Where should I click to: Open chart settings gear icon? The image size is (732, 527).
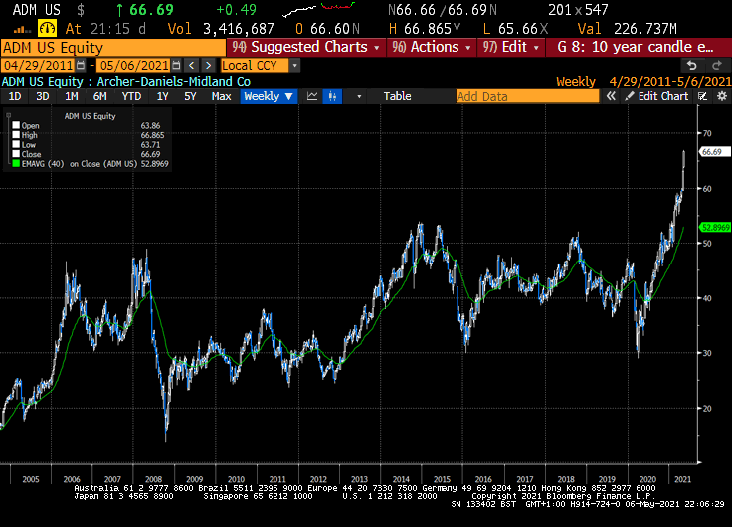[x=719, y=96]
